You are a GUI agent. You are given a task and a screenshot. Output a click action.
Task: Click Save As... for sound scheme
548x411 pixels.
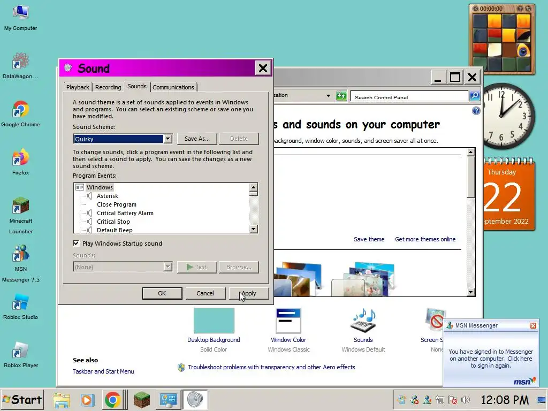tap(197, 139)
